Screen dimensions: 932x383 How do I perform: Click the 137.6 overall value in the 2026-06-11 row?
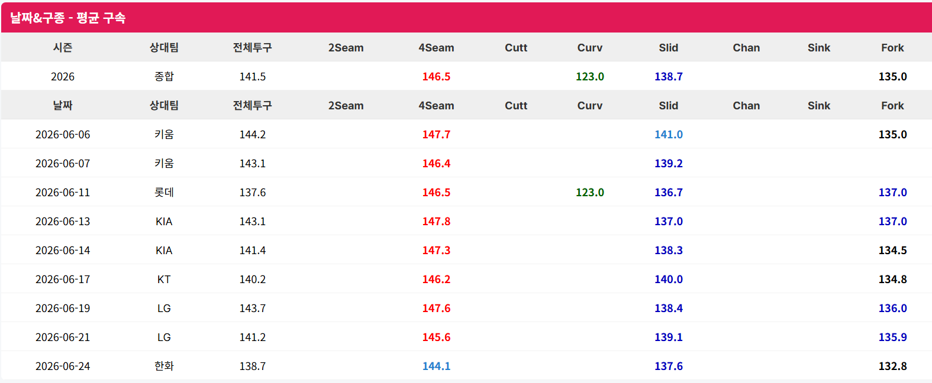click(x=253, y=193)
